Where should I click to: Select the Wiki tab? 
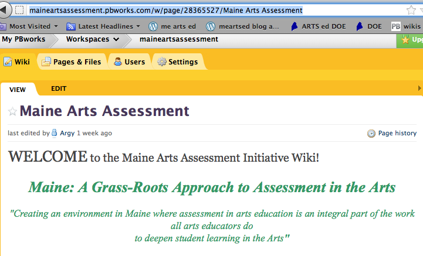[x=17, y=62]
